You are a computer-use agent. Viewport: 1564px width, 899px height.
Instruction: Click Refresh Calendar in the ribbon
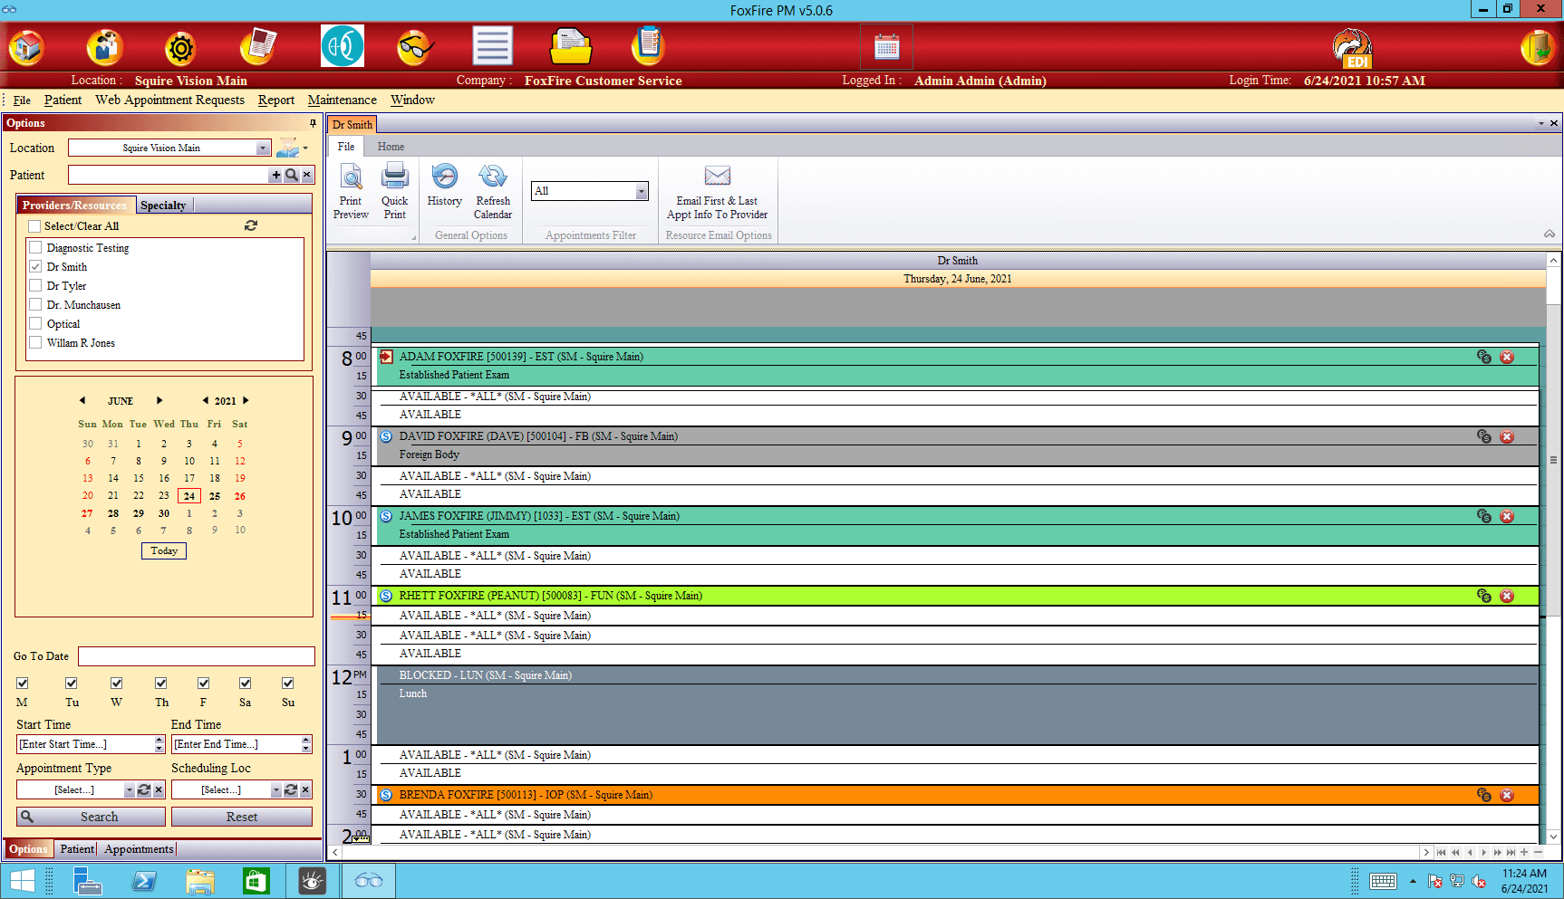click(493, 192)
